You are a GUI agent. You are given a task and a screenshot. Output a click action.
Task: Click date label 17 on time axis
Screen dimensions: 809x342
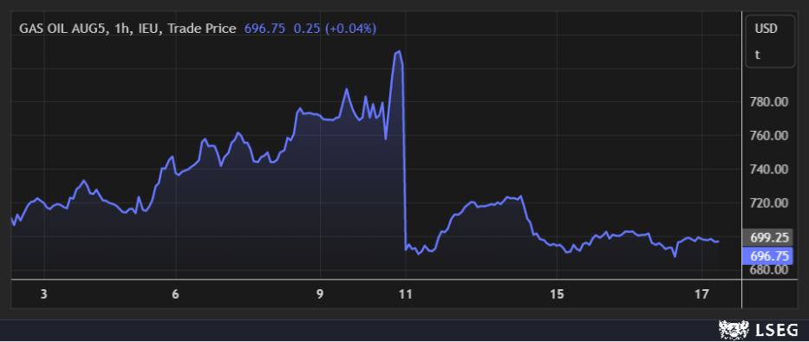(701, 294)
